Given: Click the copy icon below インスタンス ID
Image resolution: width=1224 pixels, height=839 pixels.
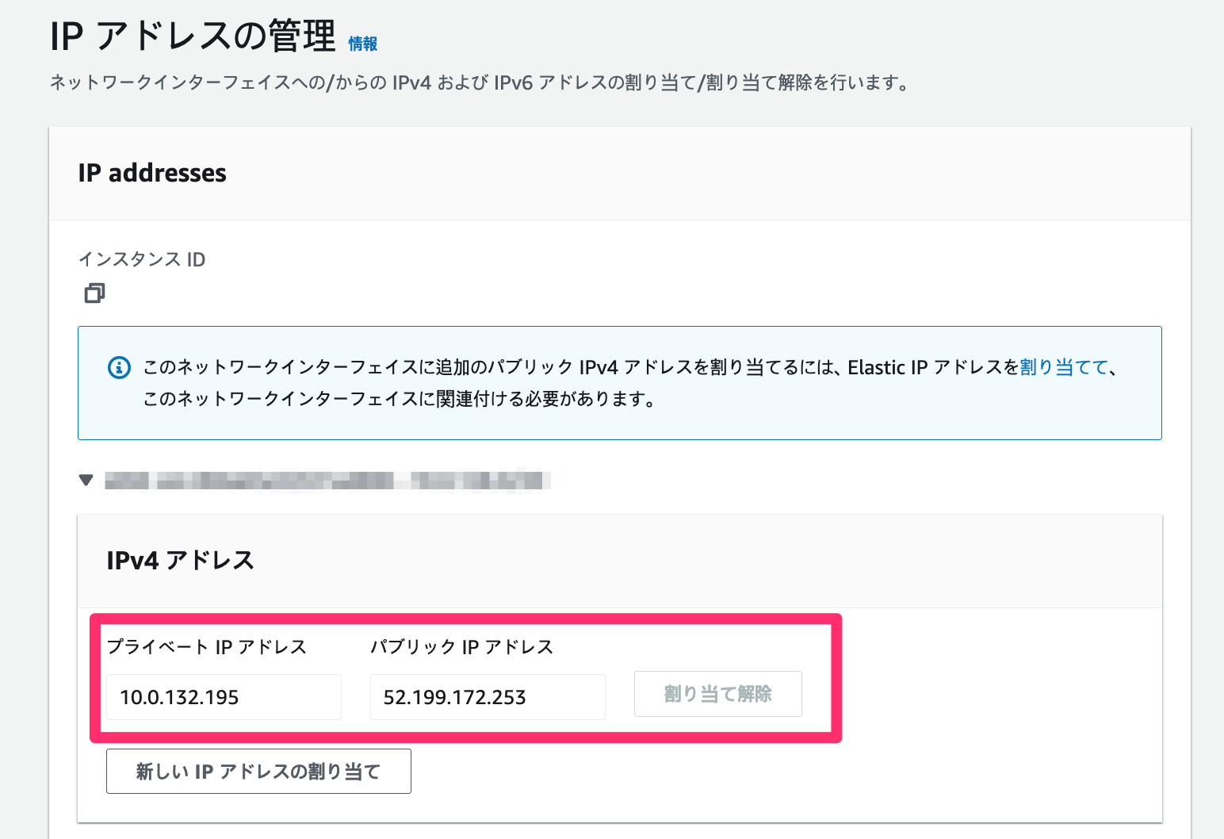Looking at the screenshot, I should coord(94,293).
